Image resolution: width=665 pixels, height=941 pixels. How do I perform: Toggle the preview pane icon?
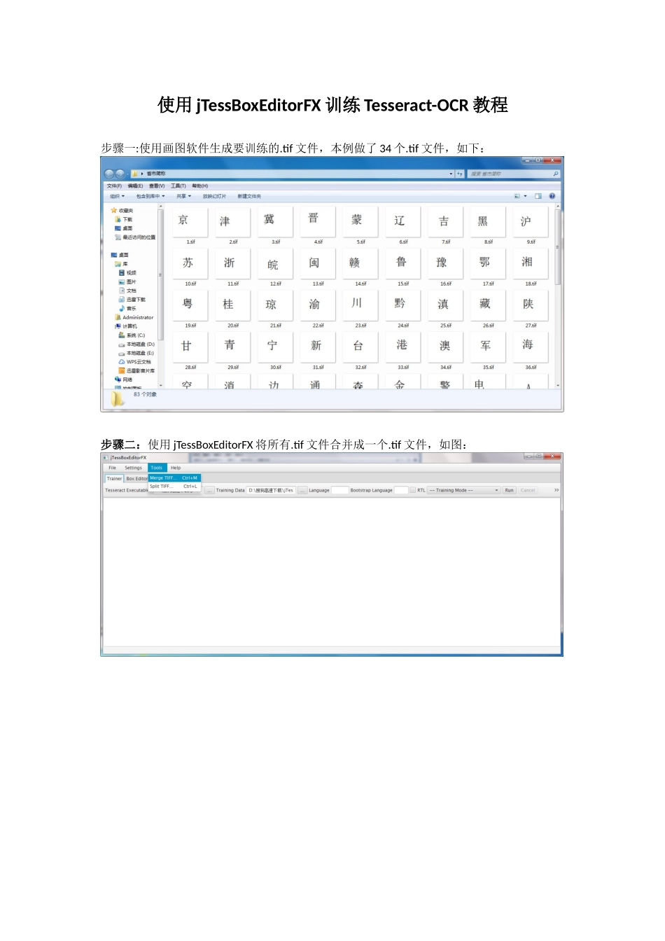[538, 197]
